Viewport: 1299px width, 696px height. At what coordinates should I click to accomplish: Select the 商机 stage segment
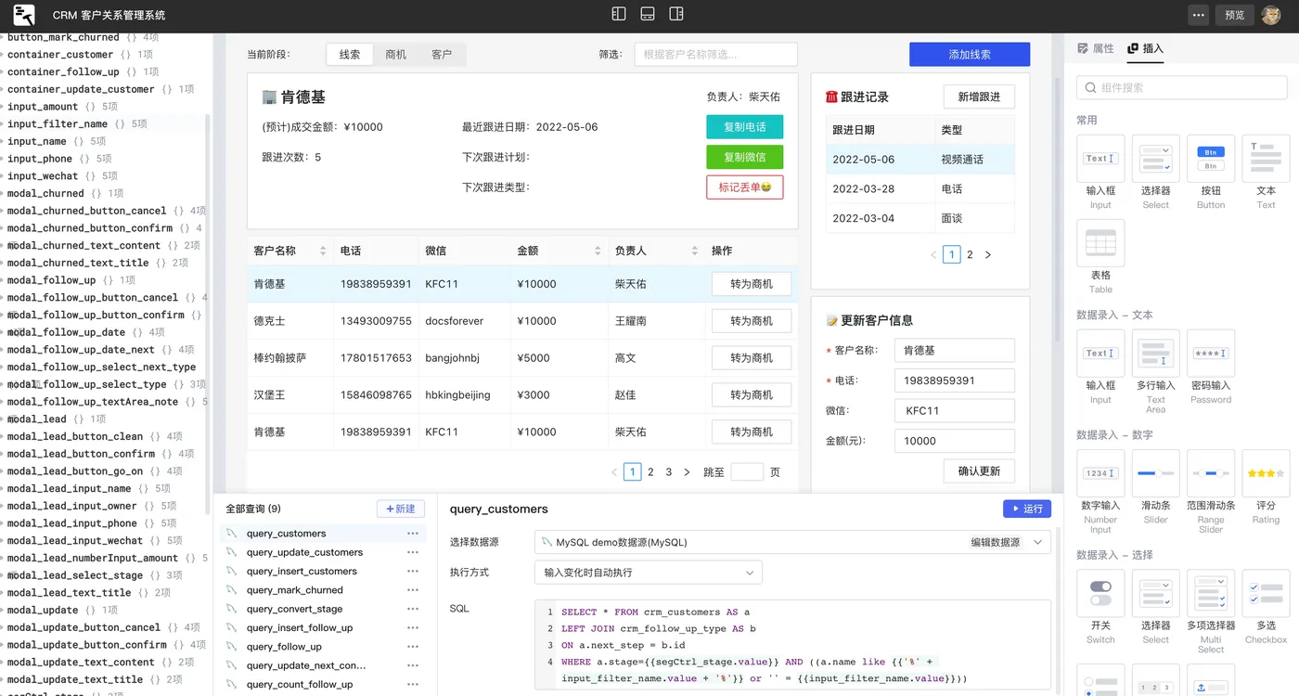tap(396, 55)
